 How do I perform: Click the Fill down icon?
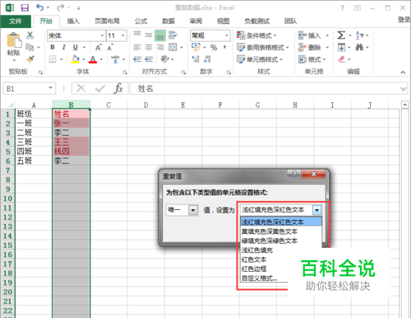click(341, 48)
